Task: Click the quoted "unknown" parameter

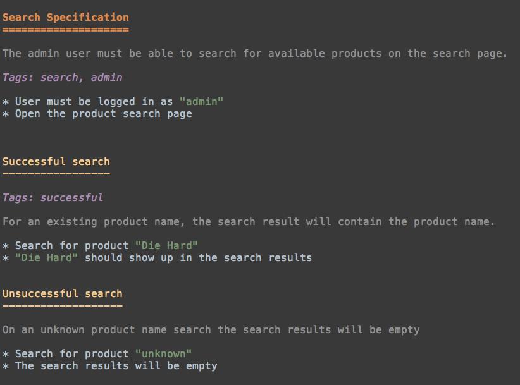Action: coord(163,353)
